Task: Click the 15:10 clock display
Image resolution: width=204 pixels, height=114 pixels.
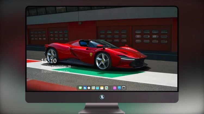Action: click(49, 61)
